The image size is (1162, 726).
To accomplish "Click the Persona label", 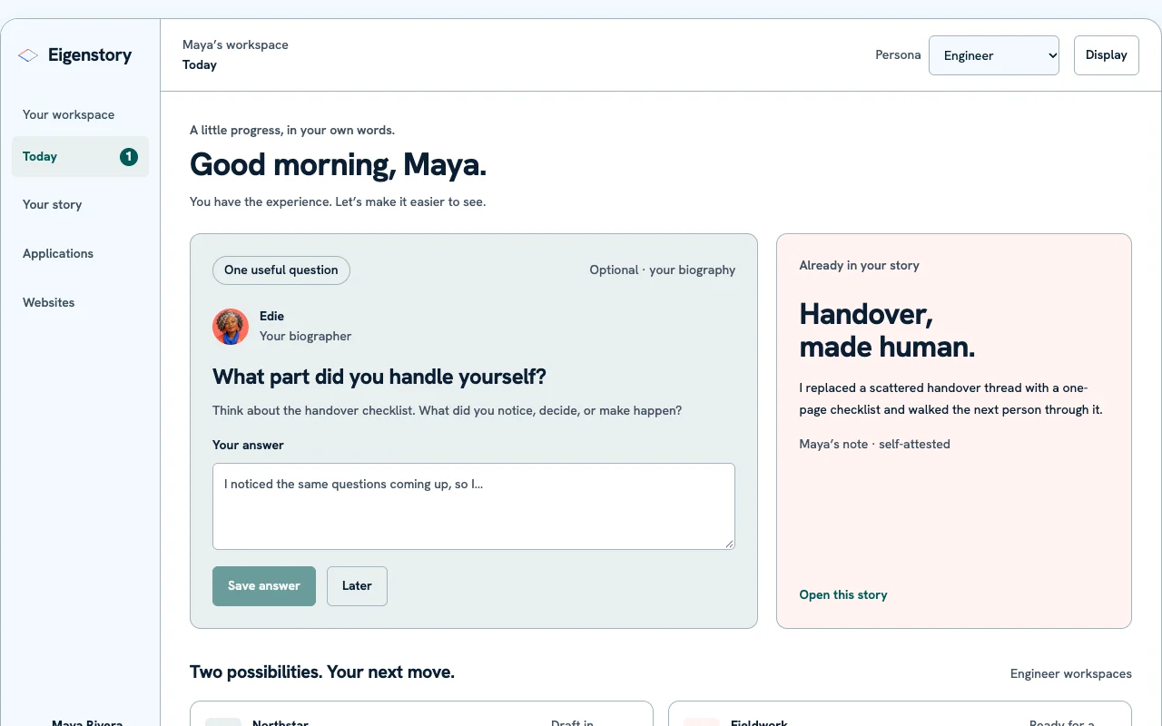I will [x=898, y=55].
